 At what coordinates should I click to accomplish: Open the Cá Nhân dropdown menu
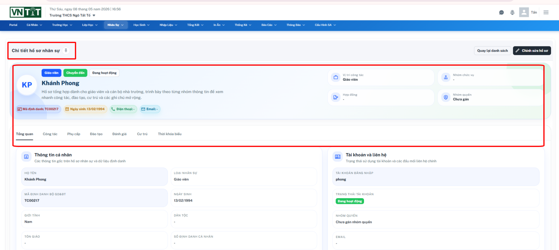coord(34,25)
